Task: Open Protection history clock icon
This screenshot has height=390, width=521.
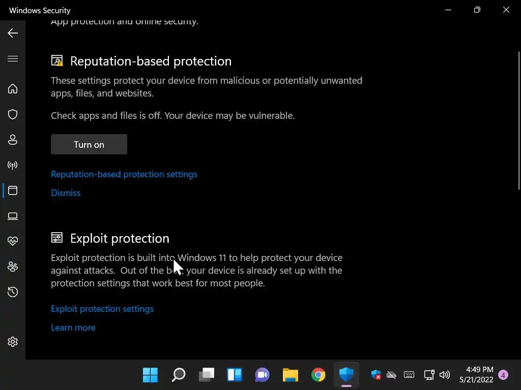Action: click(13, 292)
